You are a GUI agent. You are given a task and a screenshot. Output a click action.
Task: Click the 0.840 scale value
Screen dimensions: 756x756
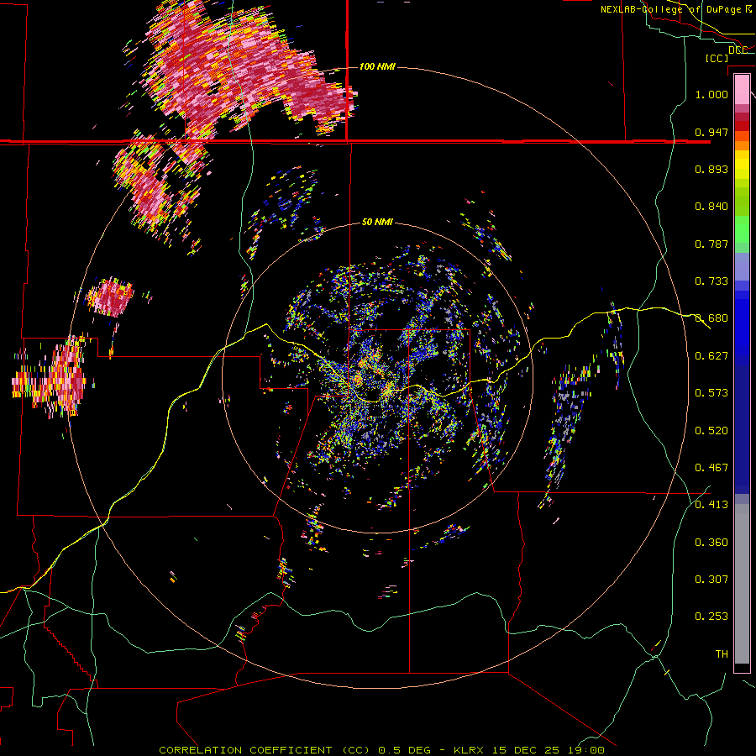point(711,206)
